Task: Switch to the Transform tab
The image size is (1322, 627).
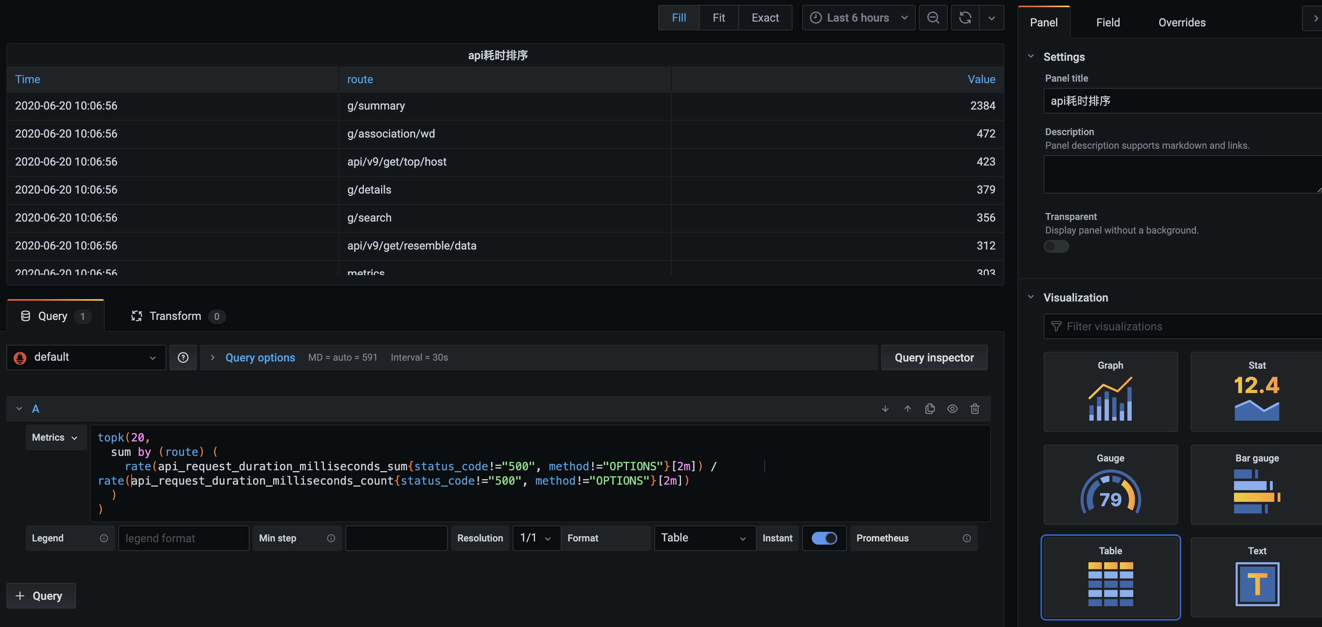Action: click(x=174, y=316)
